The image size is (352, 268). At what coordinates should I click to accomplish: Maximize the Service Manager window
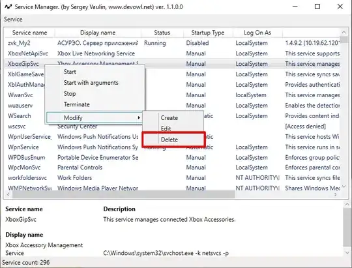pos(317,7)
